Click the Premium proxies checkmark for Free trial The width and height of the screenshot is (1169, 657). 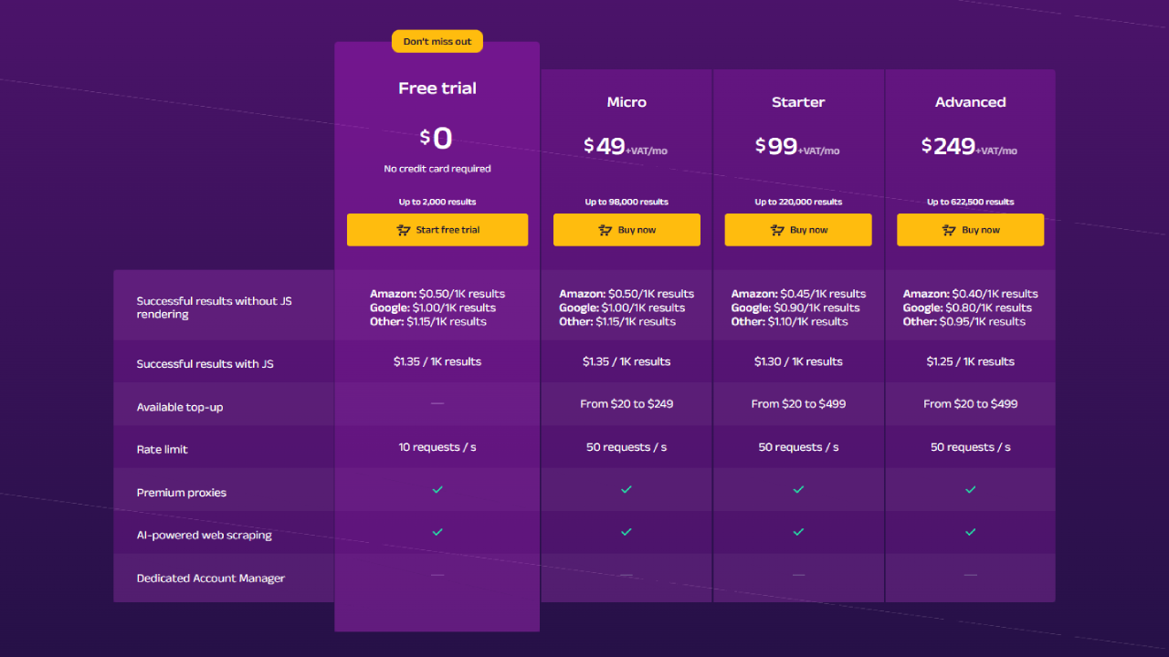click(x=437, y=490)
